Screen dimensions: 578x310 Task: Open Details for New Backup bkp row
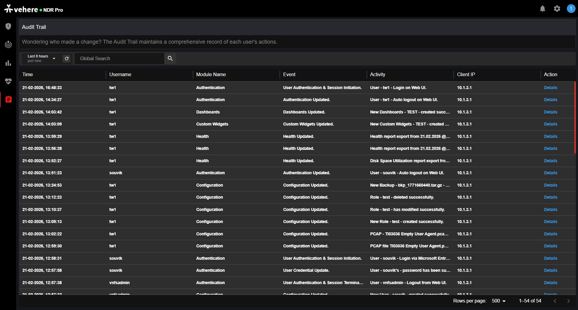[551, 185]
